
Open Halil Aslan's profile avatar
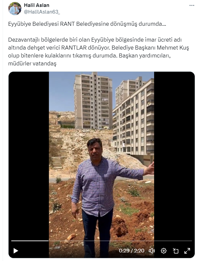[15, 9]
